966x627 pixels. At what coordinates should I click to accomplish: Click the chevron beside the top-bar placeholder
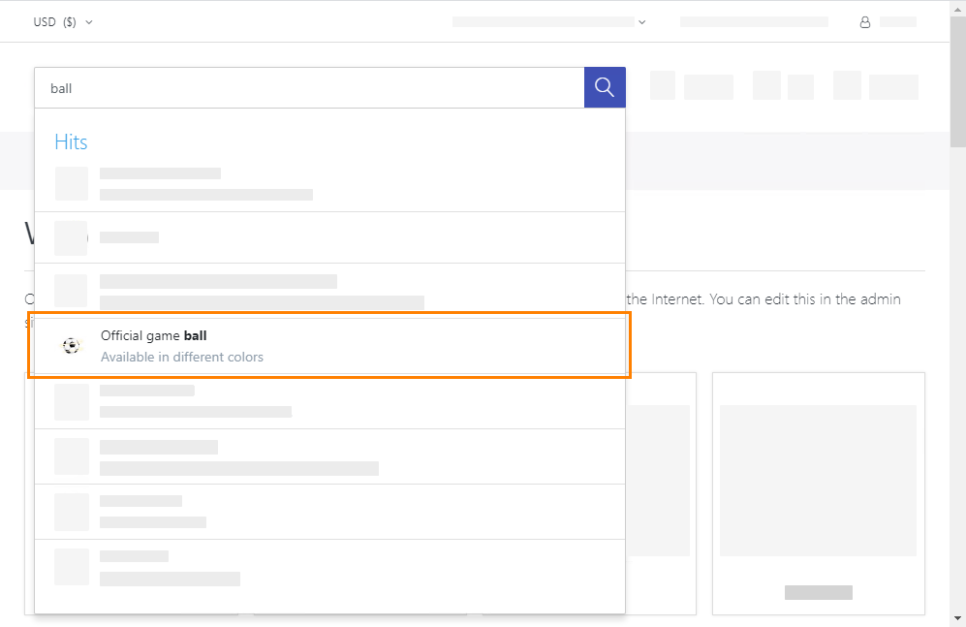coord(642,22)
